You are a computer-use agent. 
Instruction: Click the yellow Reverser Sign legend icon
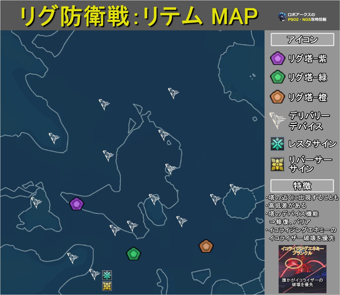[277, 164]
